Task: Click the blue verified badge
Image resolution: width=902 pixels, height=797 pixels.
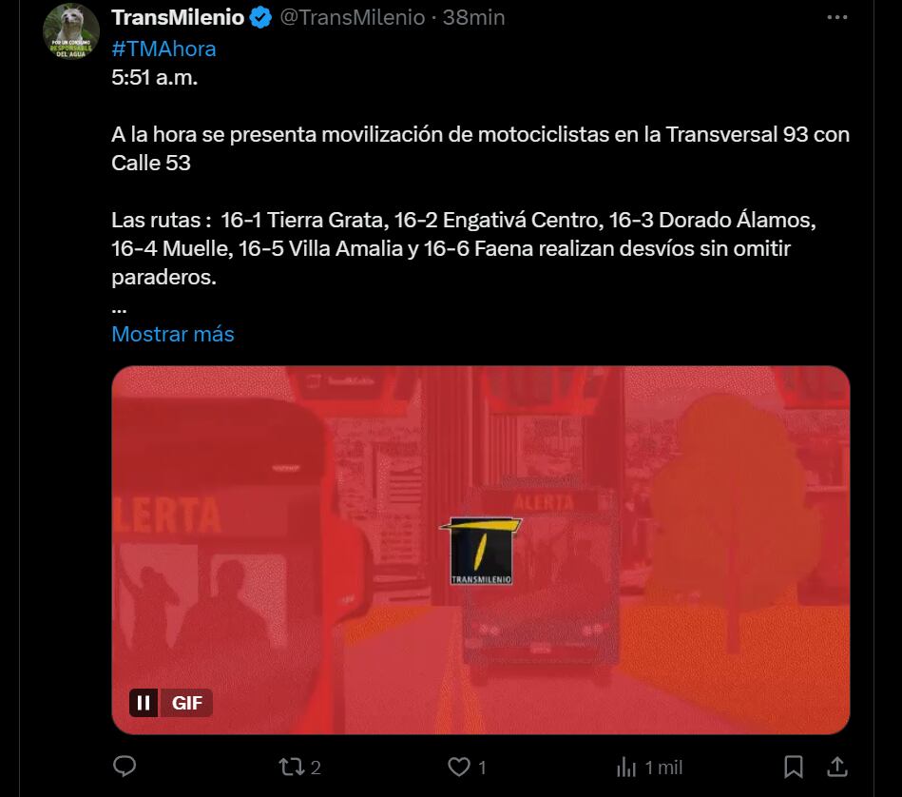Action: (260, 17)
